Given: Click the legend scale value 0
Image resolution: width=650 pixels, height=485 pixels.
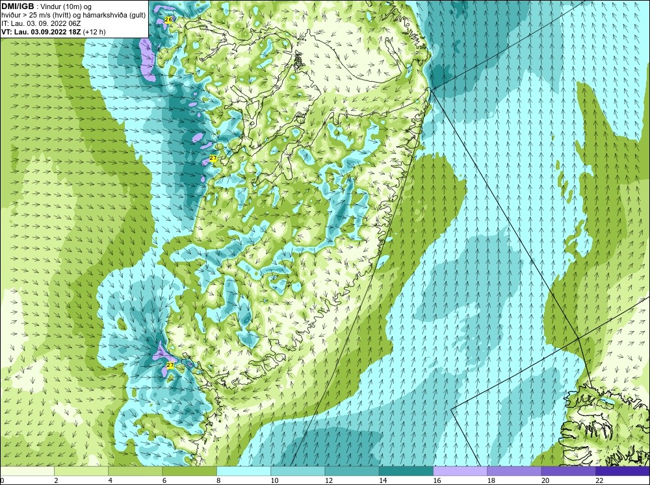Looking at the screenshot, I should point(2,480).
